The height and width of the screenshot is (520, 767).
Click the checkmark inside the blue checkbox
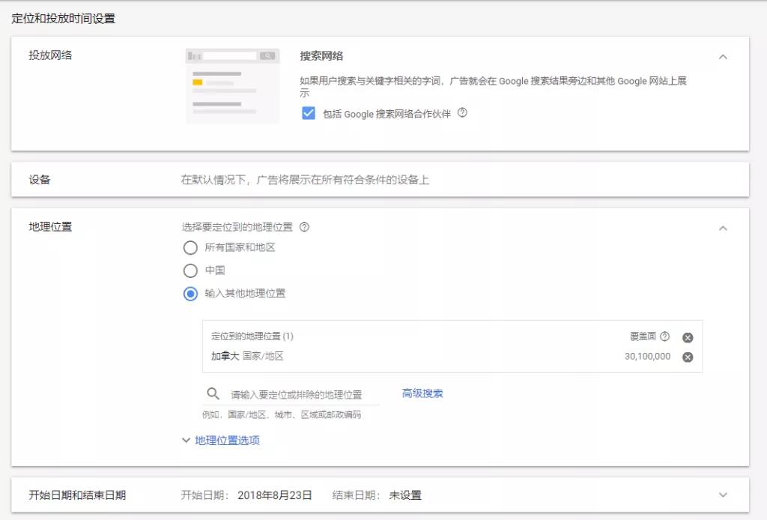coord(307,114)
